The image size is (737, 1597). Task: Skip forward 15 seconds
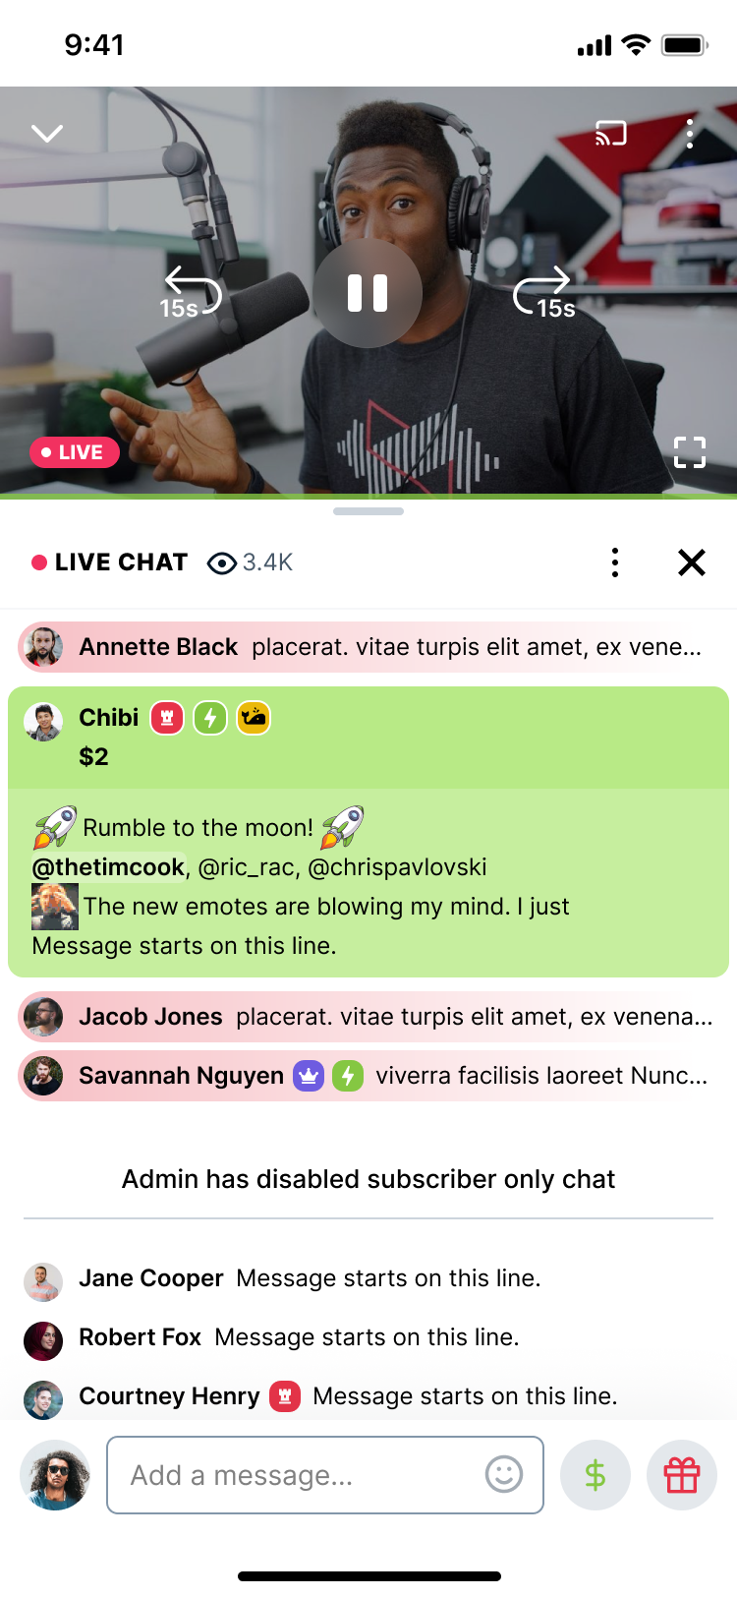[x=544, y=293]
